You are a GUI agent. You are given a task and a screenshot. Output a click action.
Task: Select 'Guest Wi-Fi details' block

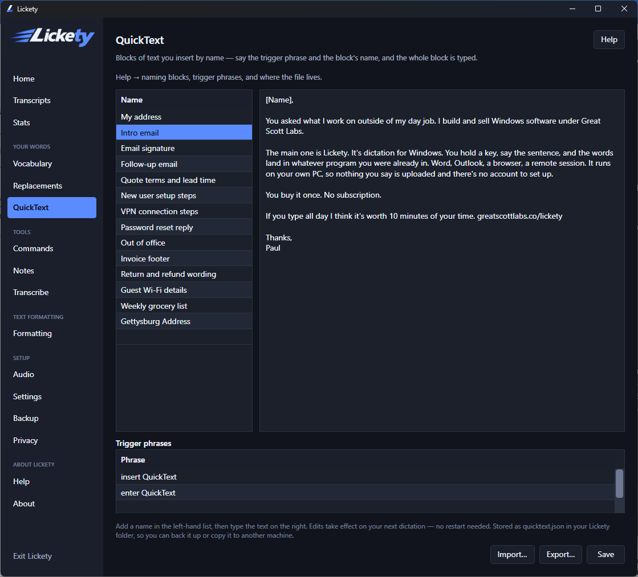184,290
